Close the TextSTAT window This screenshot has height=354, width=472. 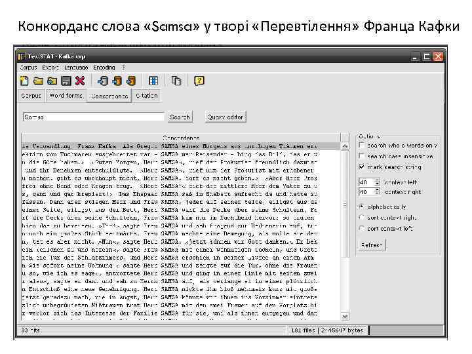pyautogui.click(x=439, y=56)
